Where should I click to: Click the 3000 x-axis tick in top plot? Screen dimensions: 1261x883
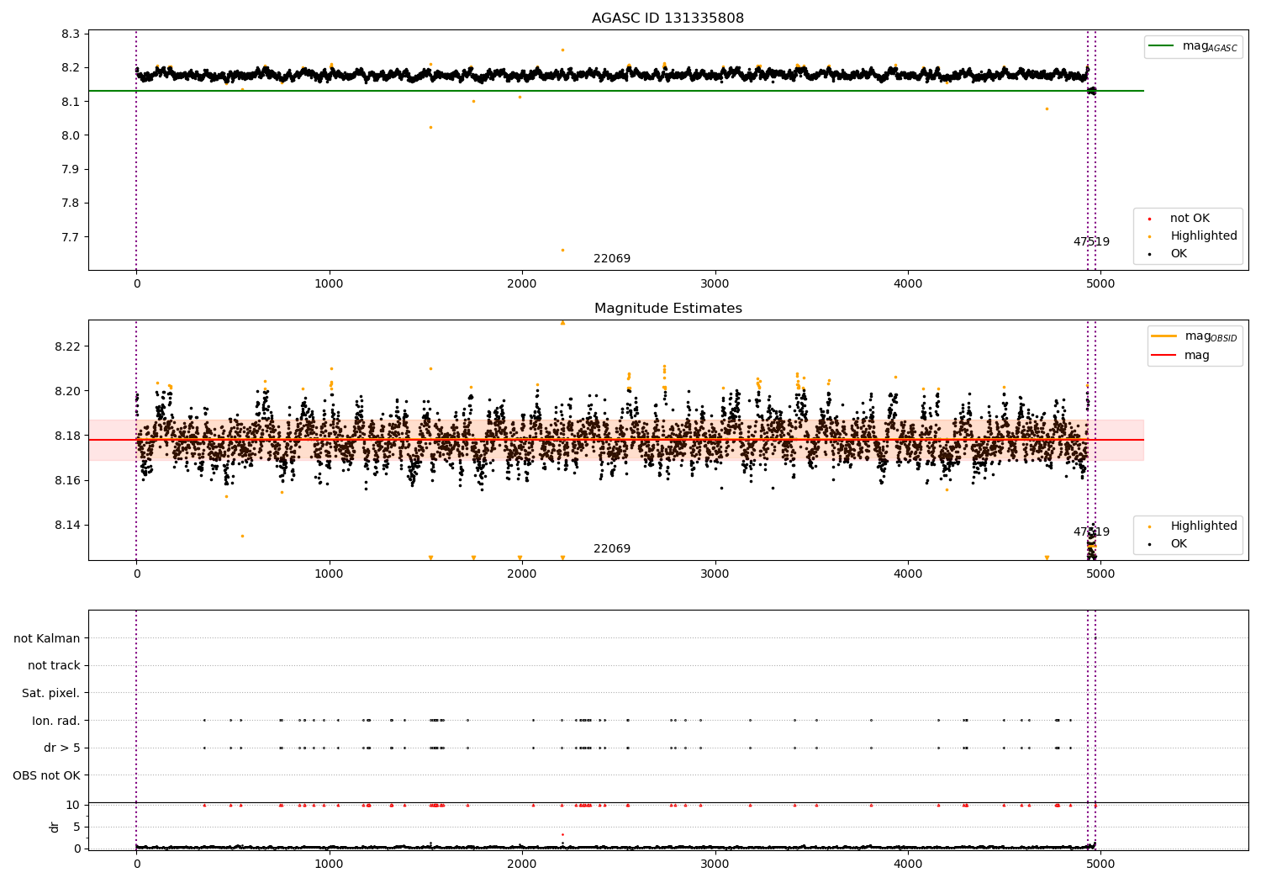point(715,284)
